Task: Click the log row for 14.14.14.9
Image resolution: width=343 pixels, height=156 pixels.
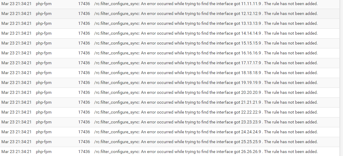Action: [x=170, y=33]
